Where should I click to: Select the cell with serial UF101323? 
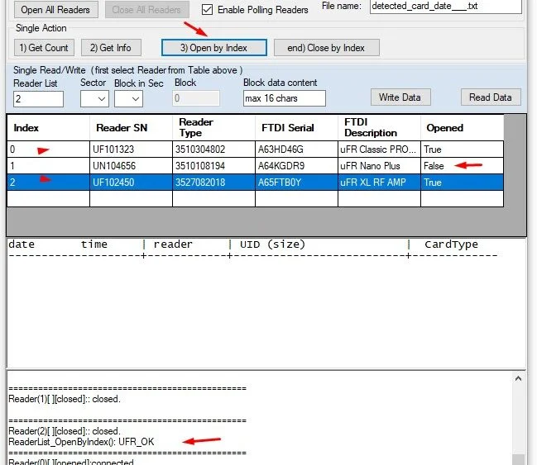[x=131, y=149]
